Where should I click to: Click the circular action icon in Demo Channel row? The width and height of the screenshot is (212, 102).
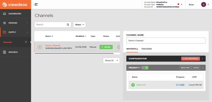pyautogui.click(x=119, y=47)
